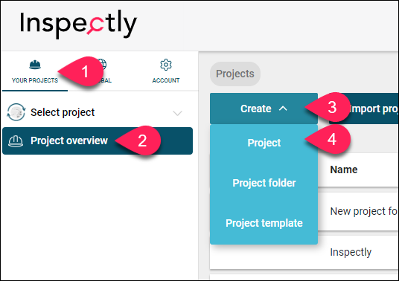This screenshot has width=399, height=281.
Task: Click the Create button
Action: (x=264, y=109)
